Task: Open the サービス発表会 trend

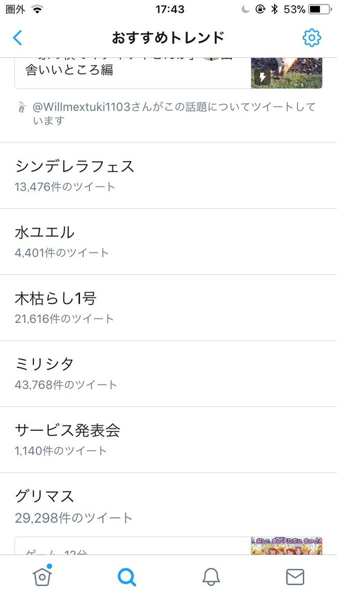Action: (x=168, y=440)
